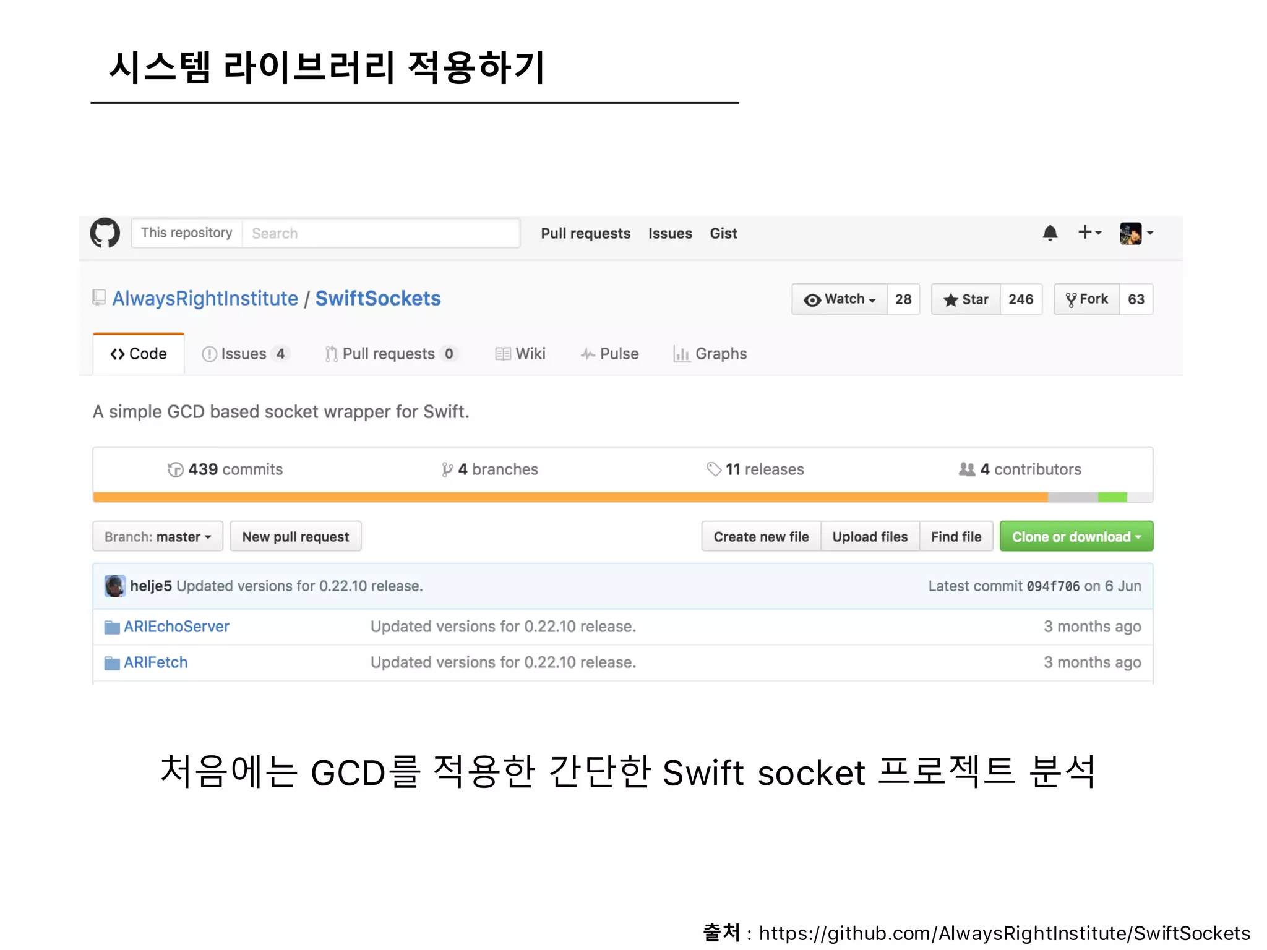Expand the Branch: master dropdown
The image size is (1267, 950).
[158, 536]
